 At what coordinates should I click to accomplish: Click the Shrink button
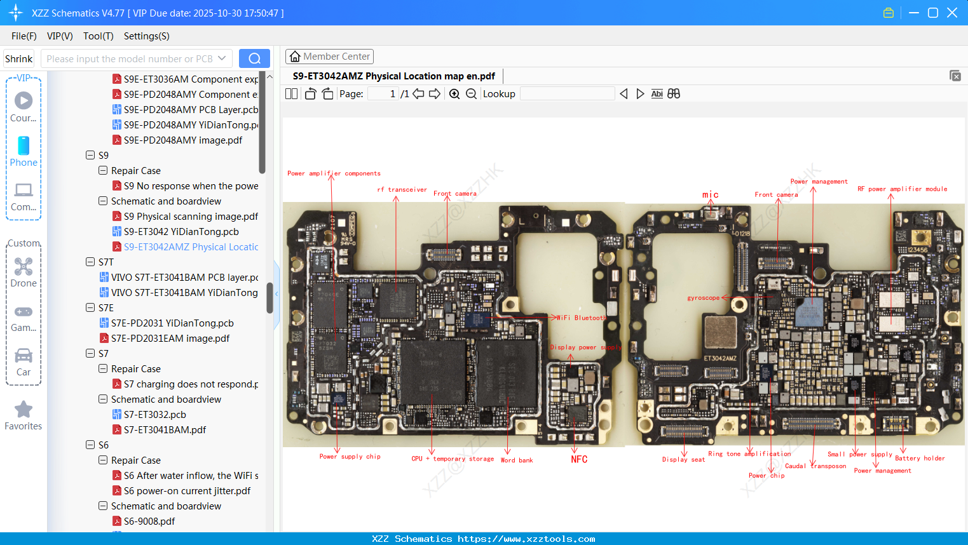coord(19,58)
